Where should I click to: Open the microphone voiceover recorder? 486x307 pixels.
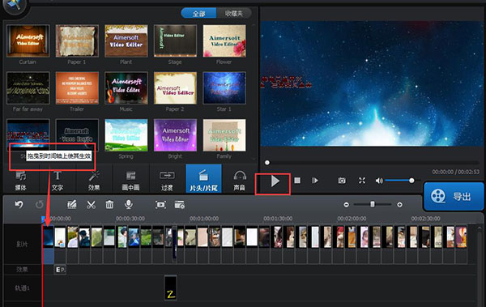(x=129, y=204)
